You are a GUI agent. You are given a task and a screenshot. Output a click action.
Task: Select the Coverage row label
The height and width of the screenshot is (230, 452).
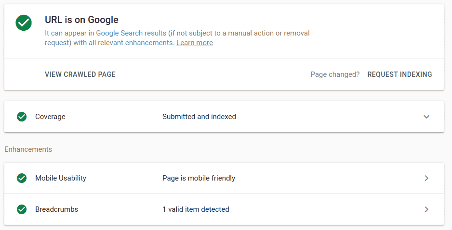[50, 117]
